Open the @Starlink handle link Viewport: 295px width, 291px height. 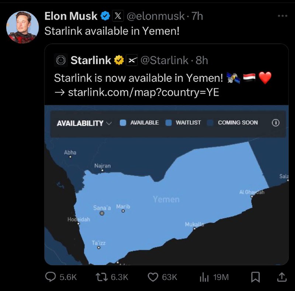[164, 60]
